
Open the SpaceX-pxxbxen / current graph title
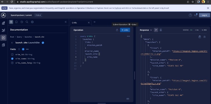point(21,15)
